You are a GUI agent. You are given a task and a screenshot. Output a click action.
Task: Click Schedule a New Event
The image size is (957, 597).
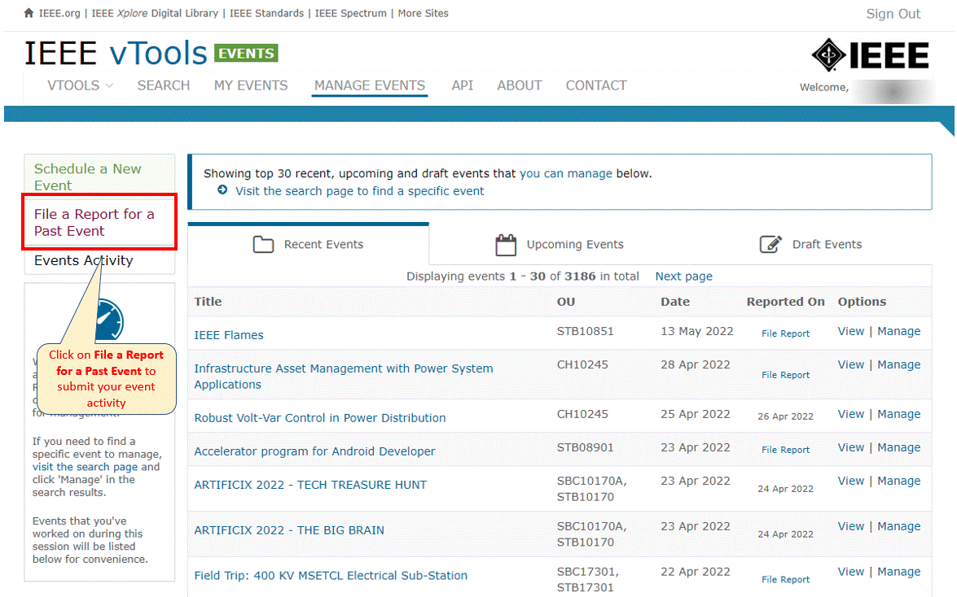tap(87, 176)
